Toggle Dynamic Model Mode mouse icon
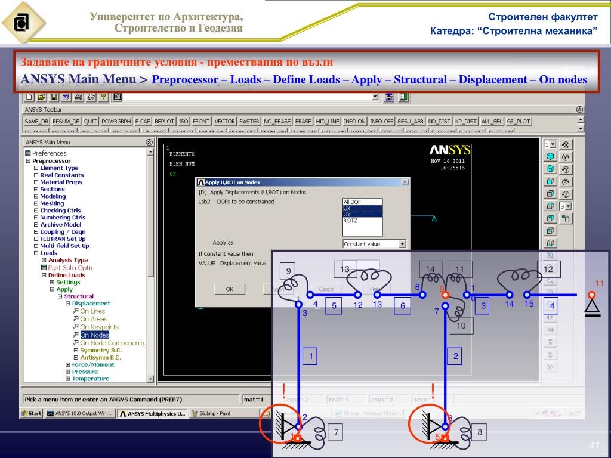611x458 pixels. pos(566,218)
